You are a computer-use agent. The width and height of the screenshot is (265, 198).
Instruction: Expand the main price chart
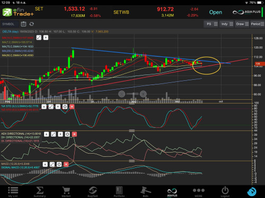39,37
